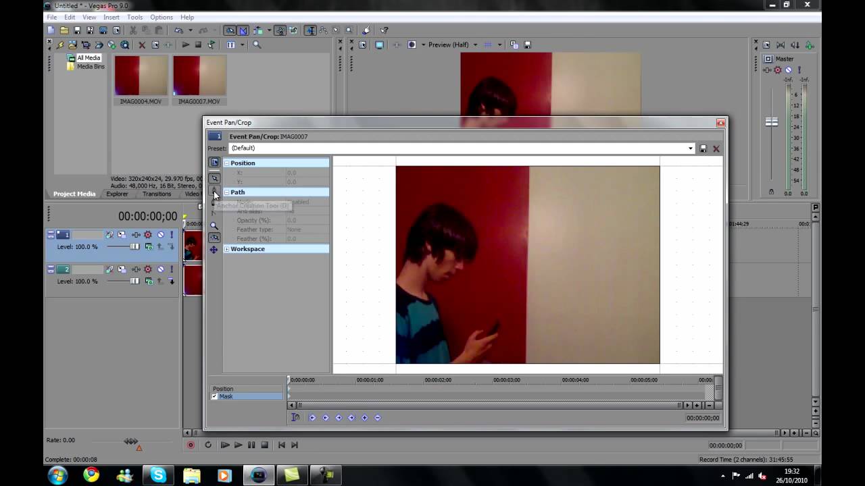Screen dimensions: 865x486
Task: Search media bins with the magnifier icon
Action: click(x=257, y=45)
